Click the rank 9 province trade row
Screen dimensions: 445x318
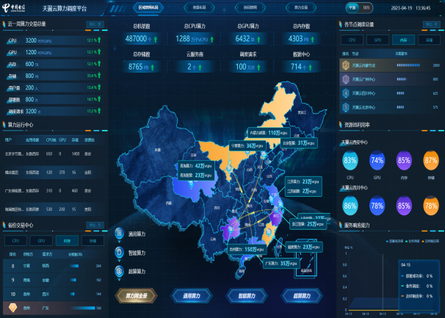[x=55, y=280]
